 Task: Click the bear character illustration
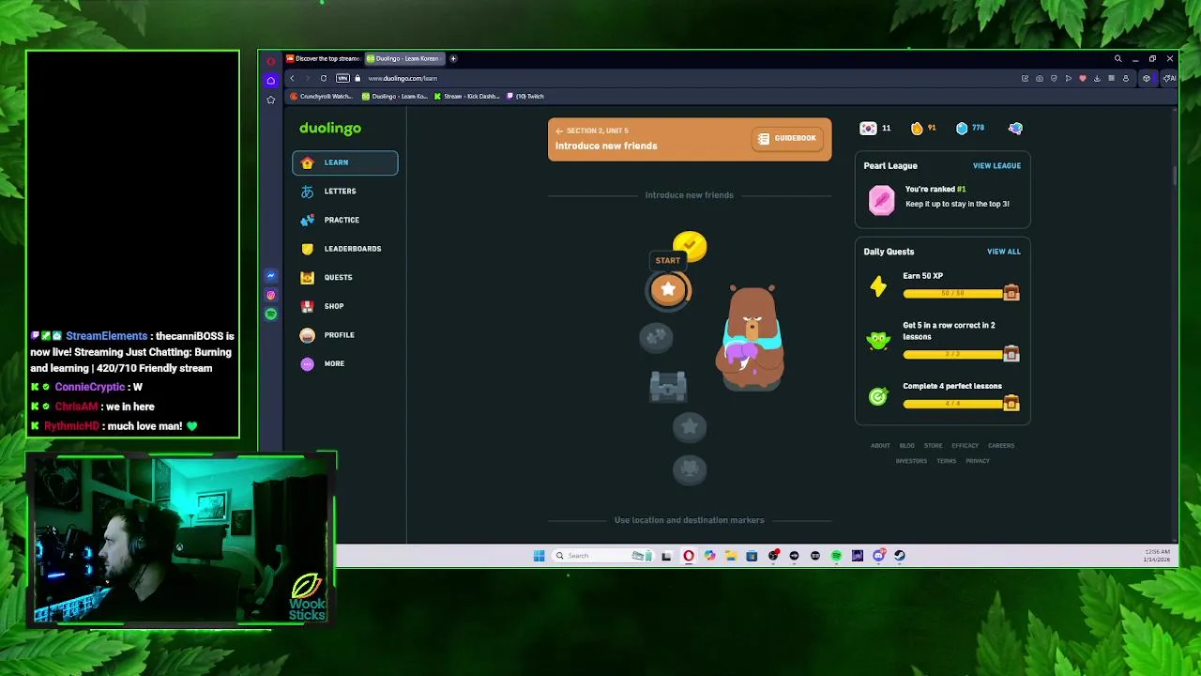pos(751,337)
